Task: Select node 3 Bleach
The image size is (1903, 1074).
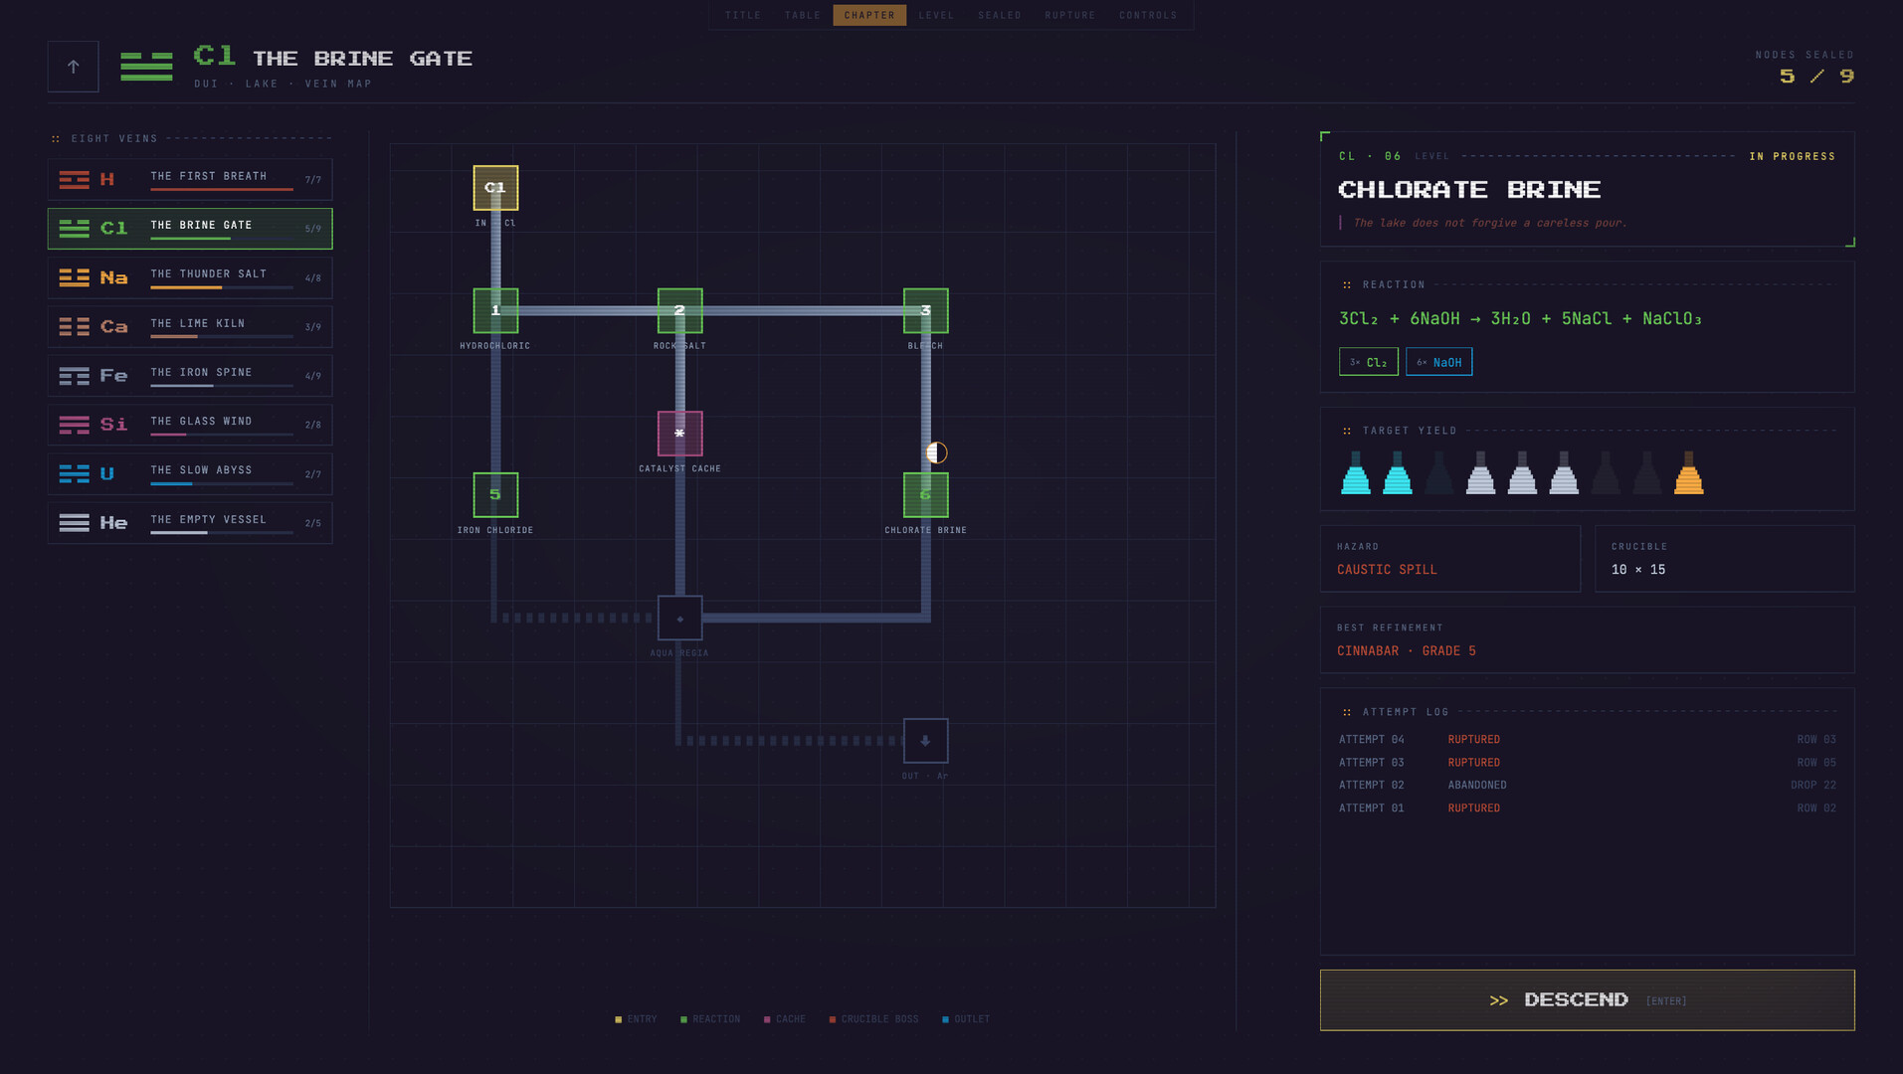Action: click(x=925, y=310)
